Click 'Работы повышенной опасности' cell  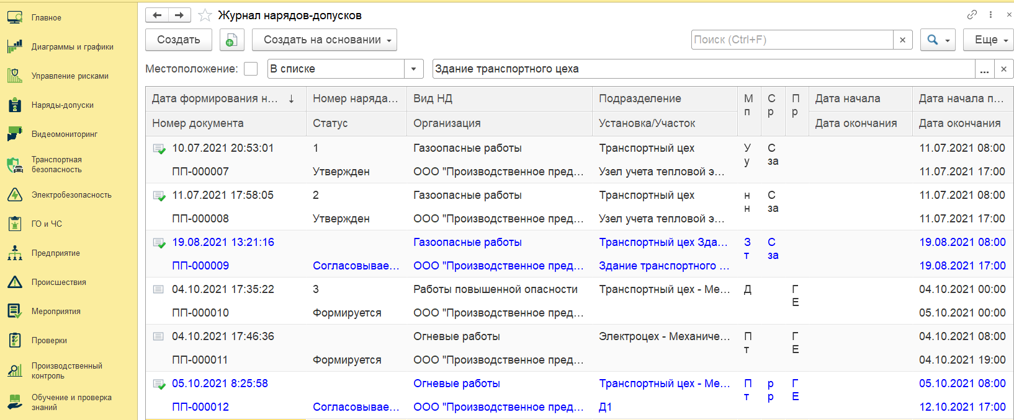[x=495, y=289]
